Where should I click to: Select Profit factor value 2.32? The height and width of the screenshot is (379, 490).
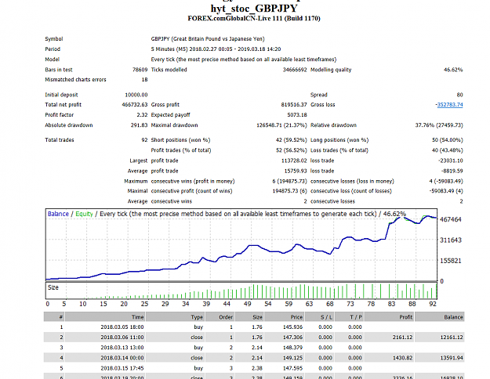[x=142, y=115]
